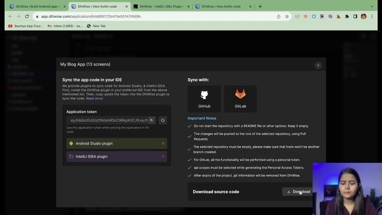Choose GitLab under Sync with
This screenshot has width=382, height=215.
[240, 99]
